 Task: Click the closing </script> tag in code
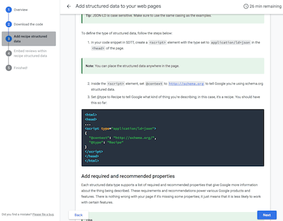(x=94, y=152)
